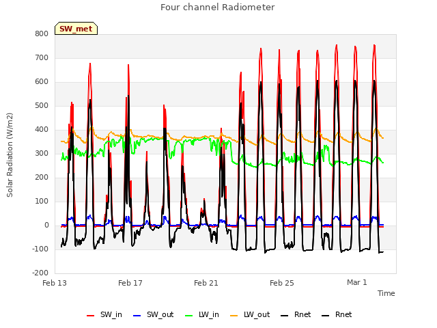Toggle the LW_out legend entry
The width and height of the screenshot is (437, 328).
[x=250, y=315]
